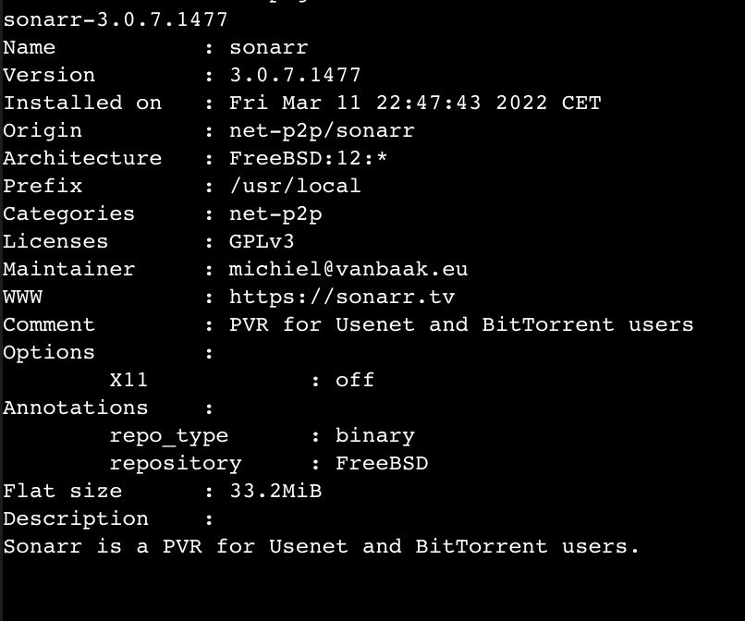Click the Description label

coord(76,518)
